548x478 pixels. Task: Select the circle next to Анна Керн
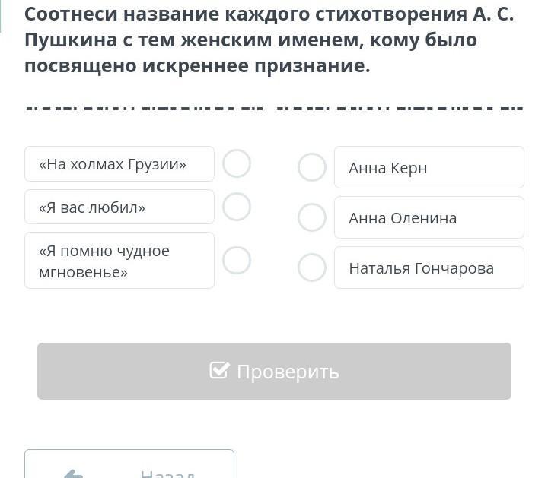click(312, 167)
